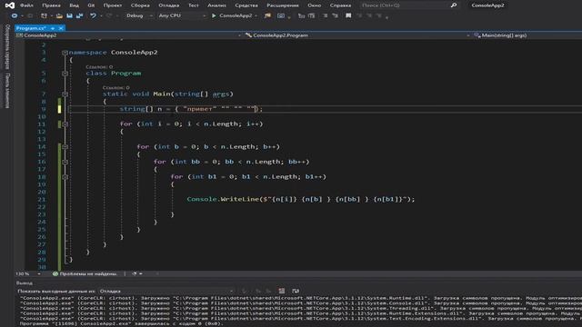Click the Visual Studio logo icon
Screen dimensions: 582x327
(10, 5)
